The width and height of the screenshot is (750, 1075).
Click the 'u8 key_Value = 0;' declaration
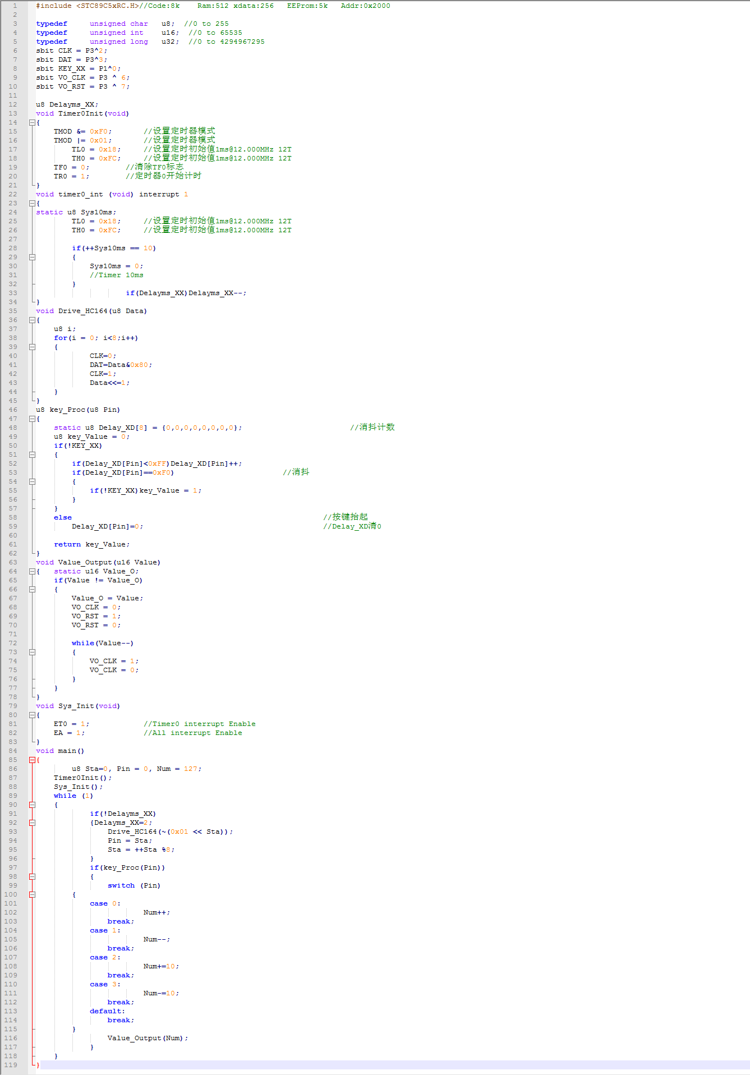[92, 437]
